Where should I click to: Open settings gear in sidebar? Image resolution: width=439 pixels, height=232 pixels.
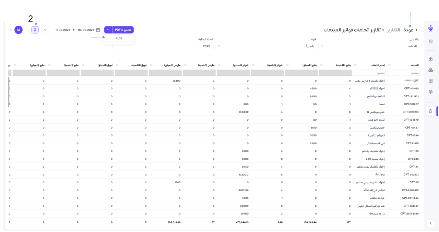tap(430, 92)
